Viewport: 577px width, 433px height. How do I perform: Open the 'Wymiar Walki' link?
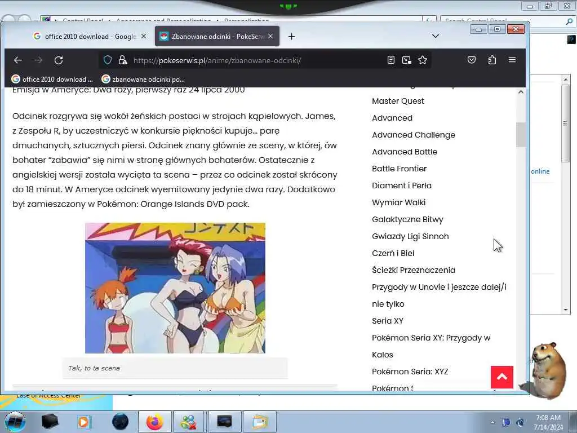pos(398,202)
